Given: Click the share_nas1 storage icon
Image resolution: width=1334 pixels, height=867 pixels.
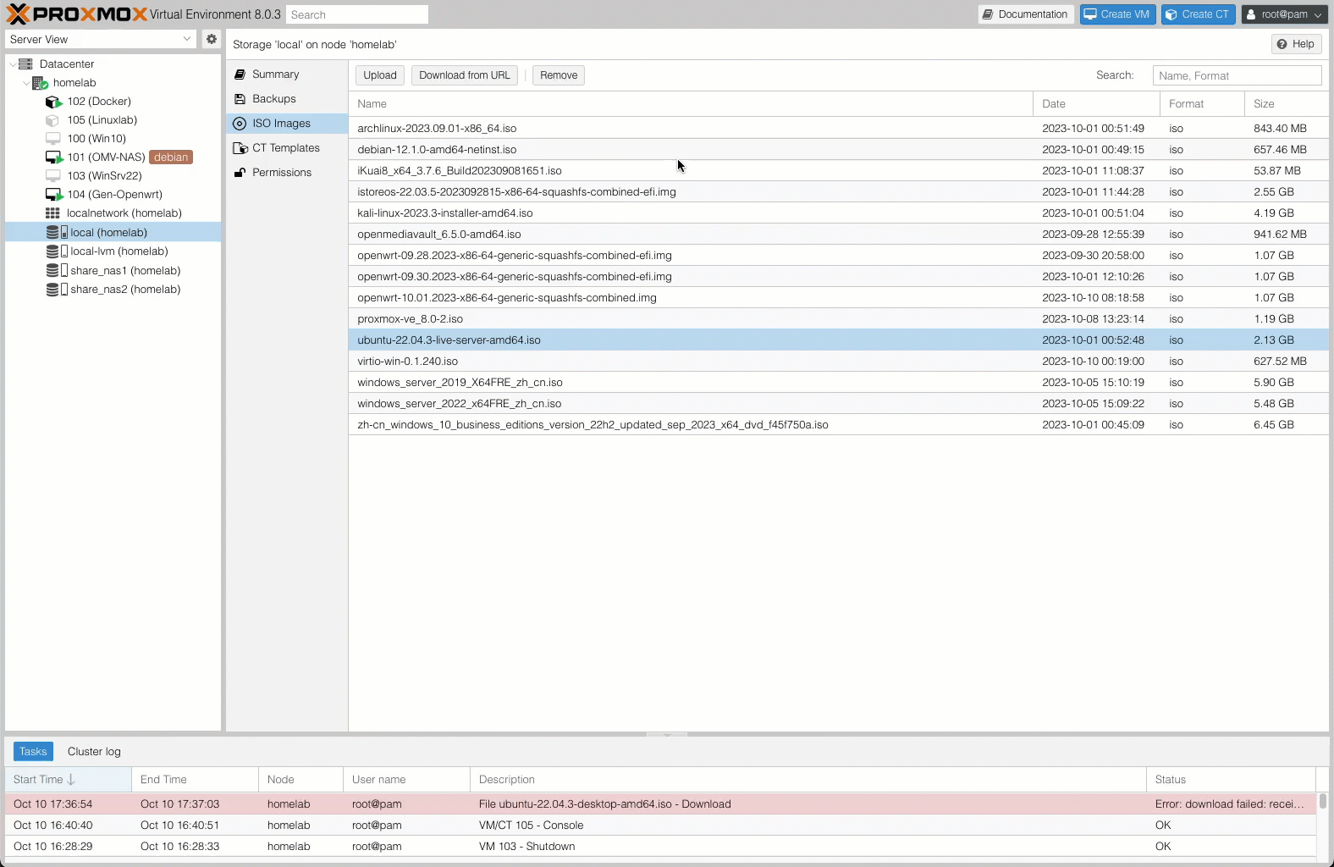Looking at the screenshot, I should (57, 270).
